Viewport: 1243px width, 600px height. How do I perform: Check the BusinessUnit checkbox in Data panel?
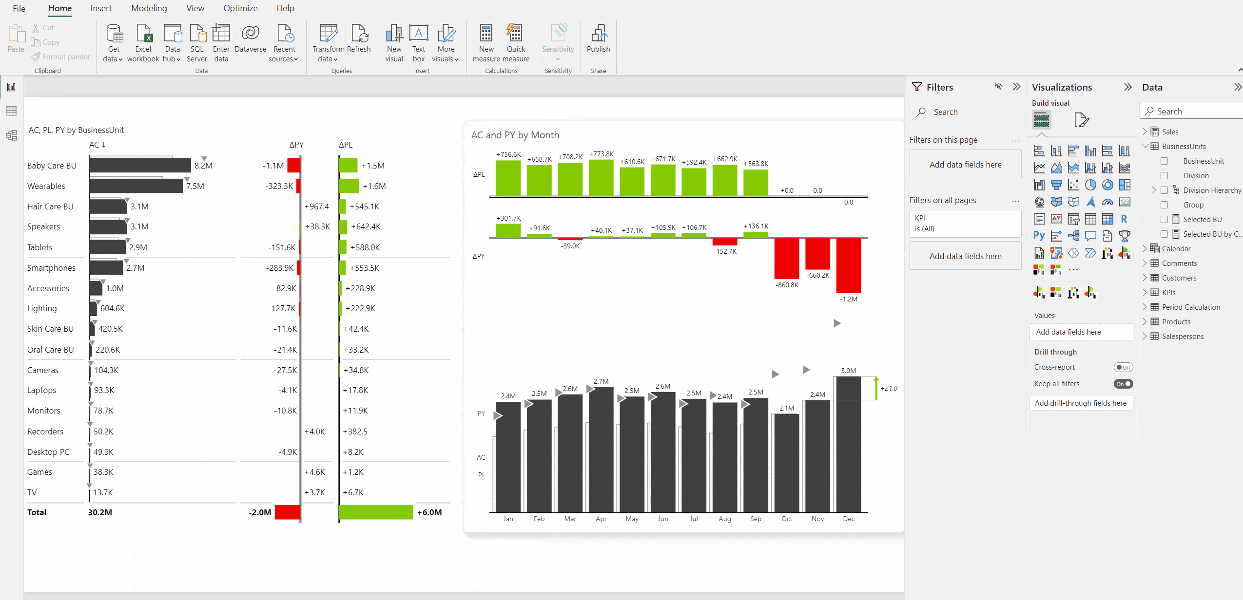click(x=1164, y=161)
